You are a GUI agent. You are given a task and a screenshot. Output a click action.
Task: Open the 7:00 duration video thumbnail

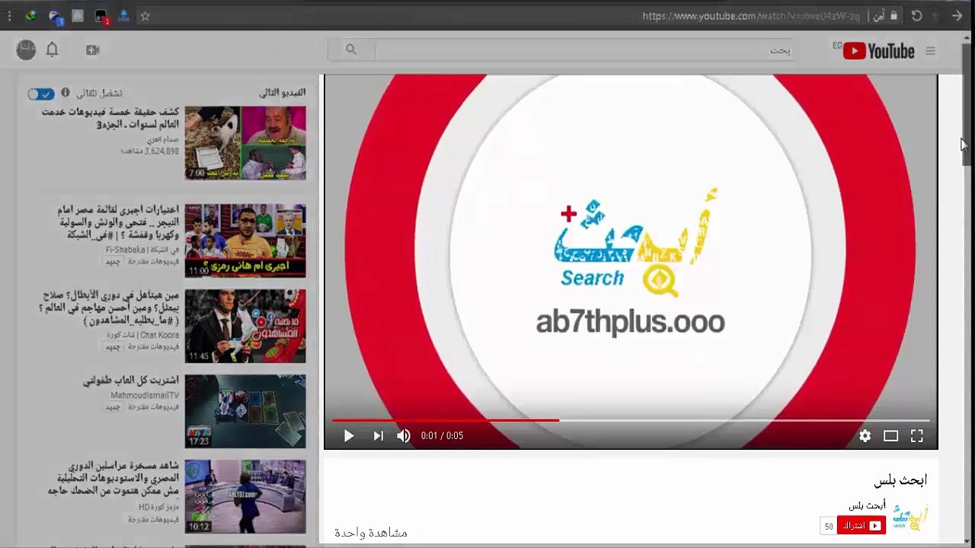pyautogui.click(x=245, y=143)
